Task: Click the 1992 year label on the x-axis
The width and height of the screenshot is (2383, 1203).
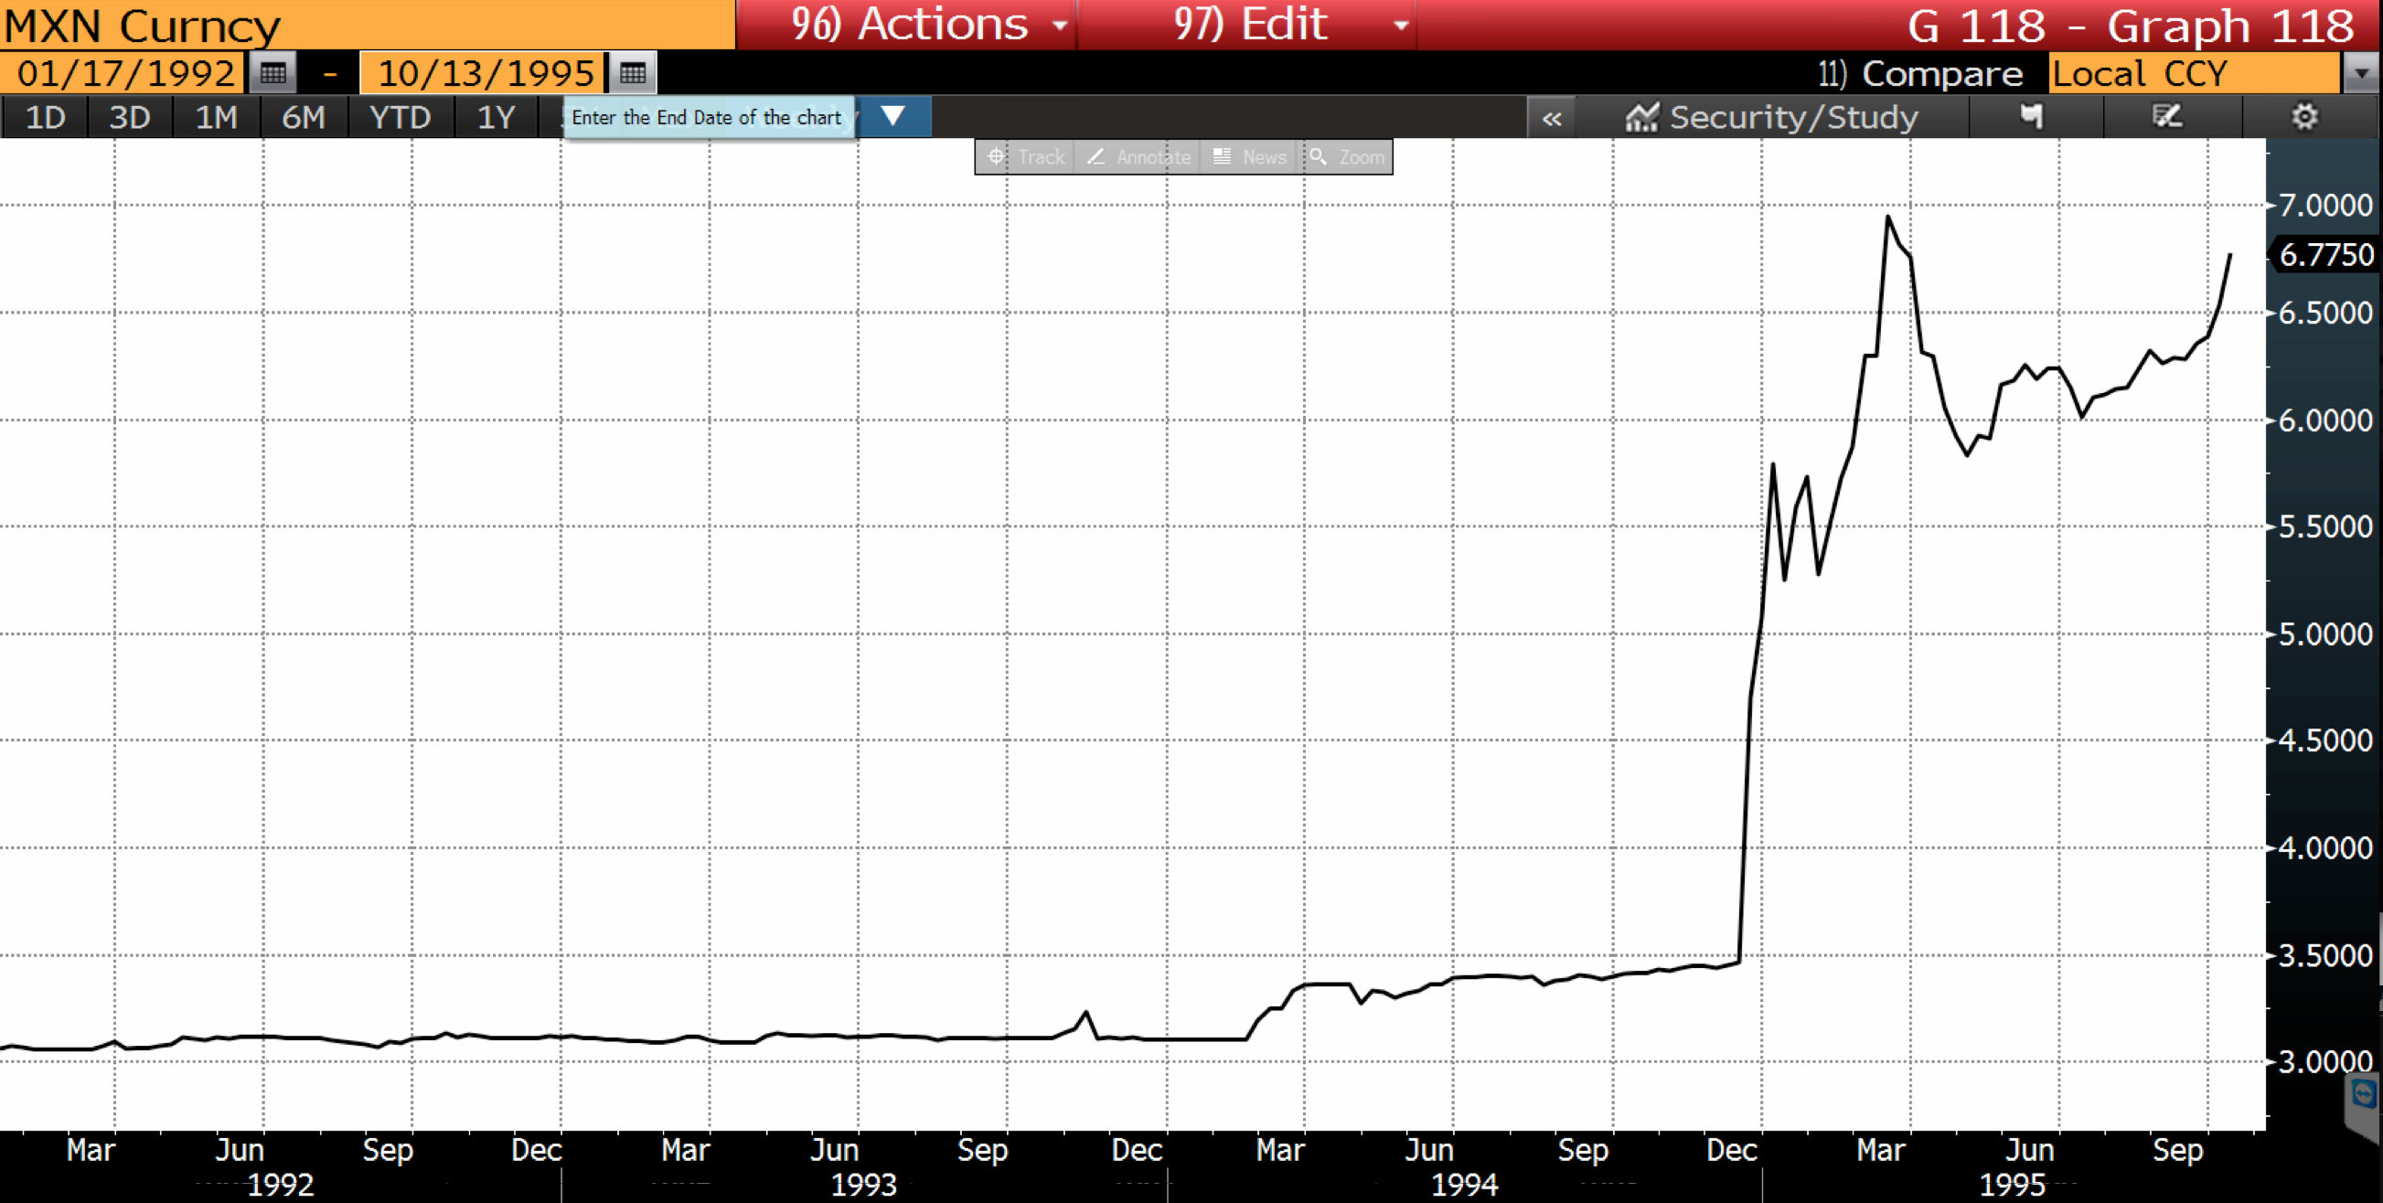Action: 281,1185
